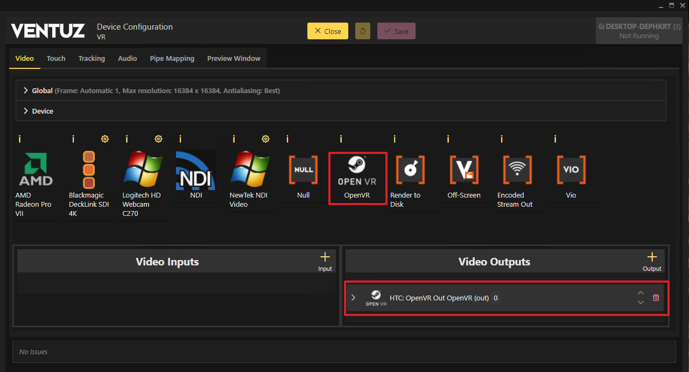Open the Pipe Mapping tab
This screenshot has width=689, height=372.
coord(172,58)
